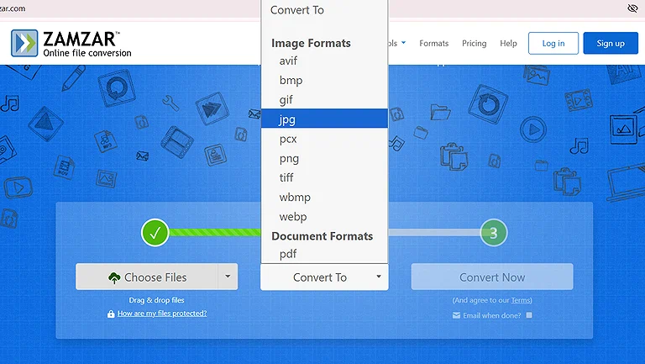Screen dimensions: 645x364
Task: Choose jpg from the format list
Action: pyautogui.click(x=324, y=119)
